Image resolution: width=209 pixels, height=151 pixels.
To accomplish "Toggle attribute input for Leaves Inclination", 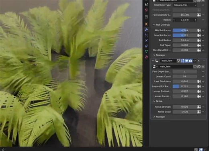I will (x=199, y=92).
